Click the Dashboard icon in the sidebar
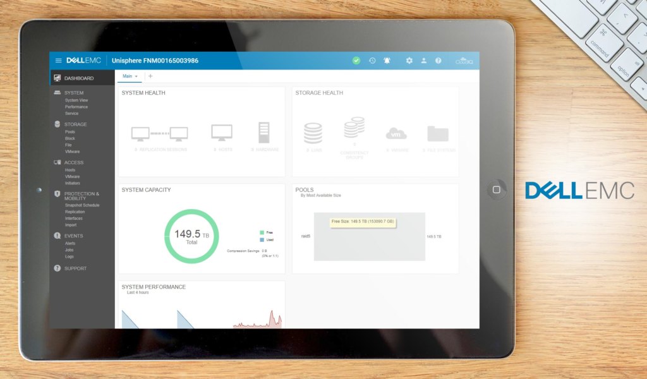This screenshot has height=379, width=647. [59, 78]
